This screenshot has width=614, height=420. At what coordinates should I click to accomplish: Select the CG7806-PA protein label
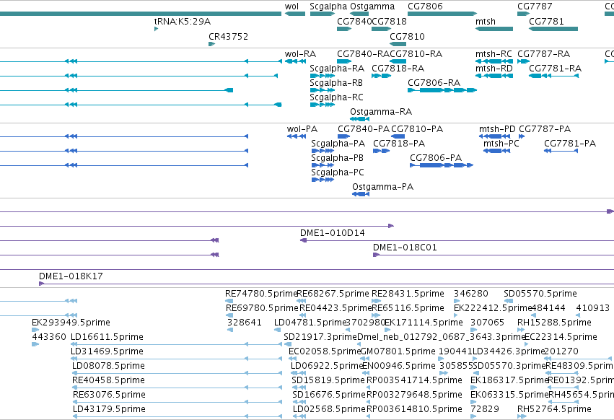pyautogui.click(x=436, y=158)
